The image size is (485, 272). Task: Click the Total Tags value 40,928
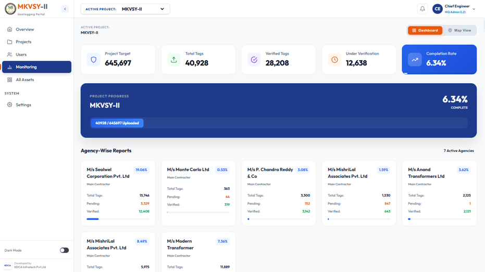point(197,63)
